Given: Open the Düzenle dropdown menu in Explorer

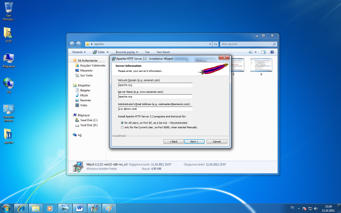Looking at the screenshot, I should click(x=78, y=52).
